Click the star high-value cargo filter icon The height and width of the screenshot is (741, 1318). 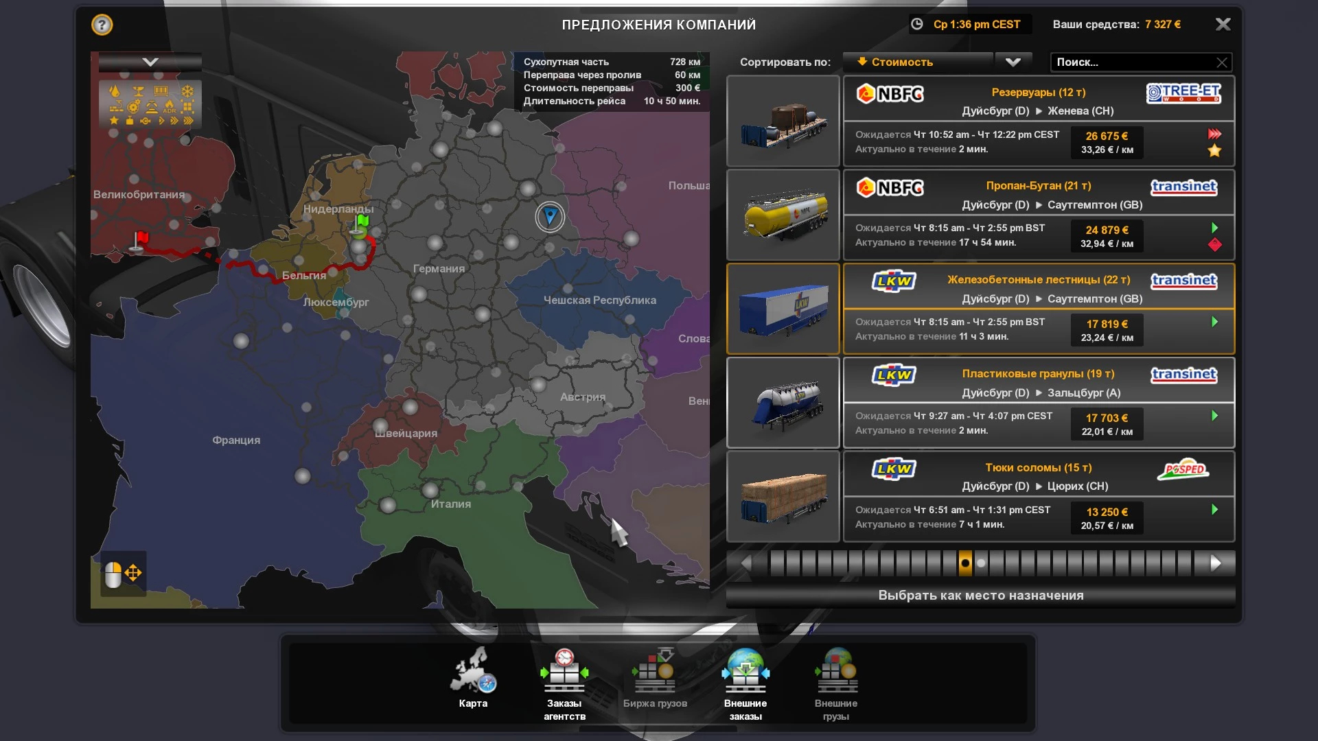click(x=114, y=121)
